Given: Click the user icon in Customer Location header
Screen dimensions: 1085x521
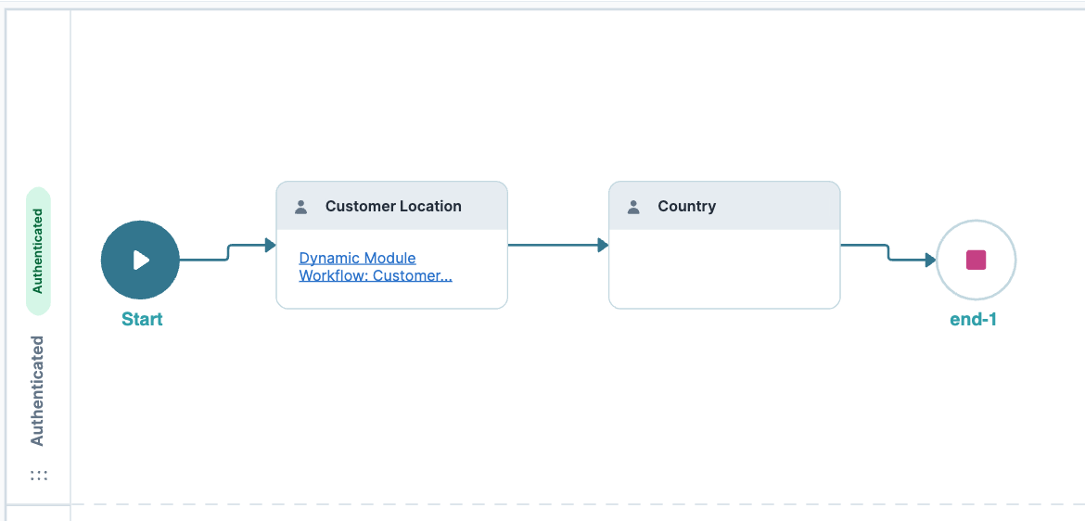Looking at the screenshot, I should 301,206.
